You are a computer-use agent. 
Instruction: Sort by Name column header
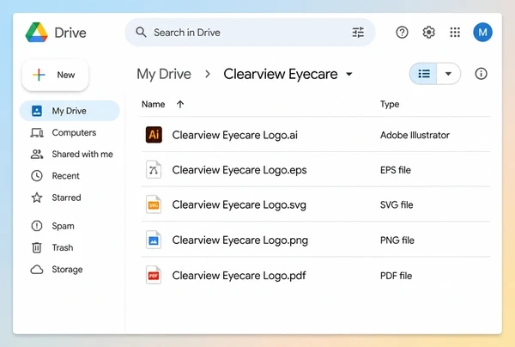[153, 104]
